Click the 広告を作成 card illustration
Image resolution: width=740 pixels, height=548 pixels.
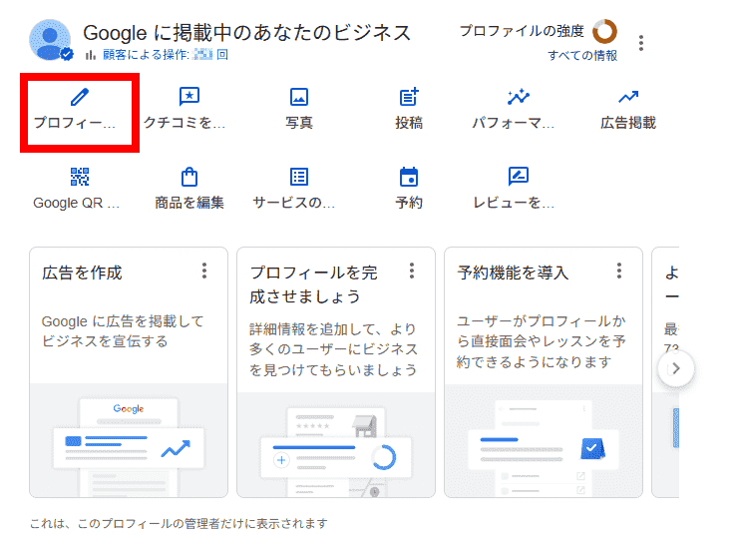point(129,440)
